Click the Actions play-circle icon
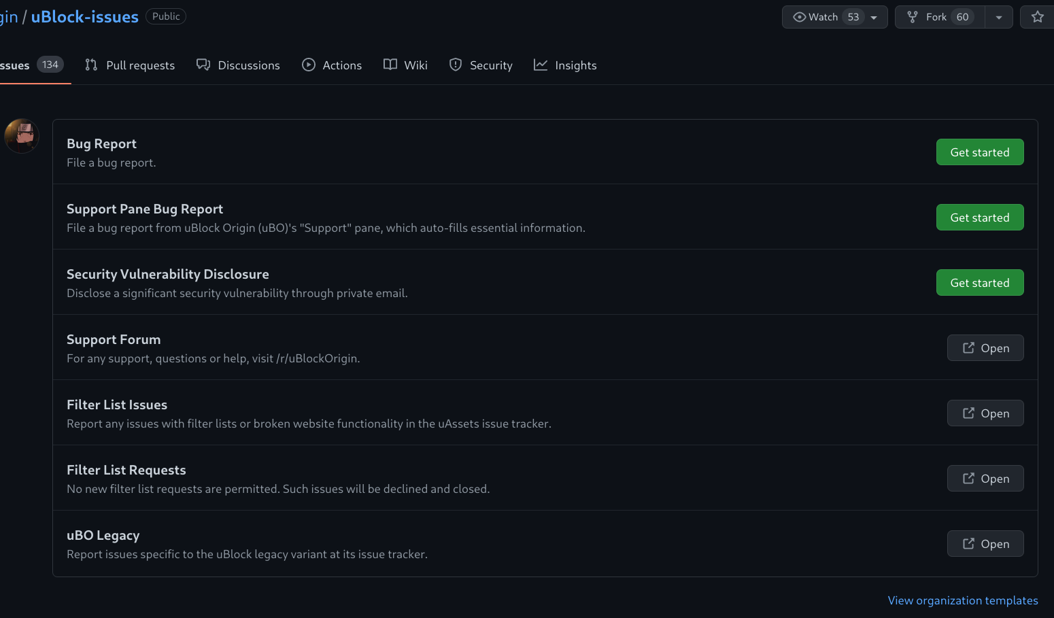The height and width of the screenshot is (618, 1054). click(309, 65)
